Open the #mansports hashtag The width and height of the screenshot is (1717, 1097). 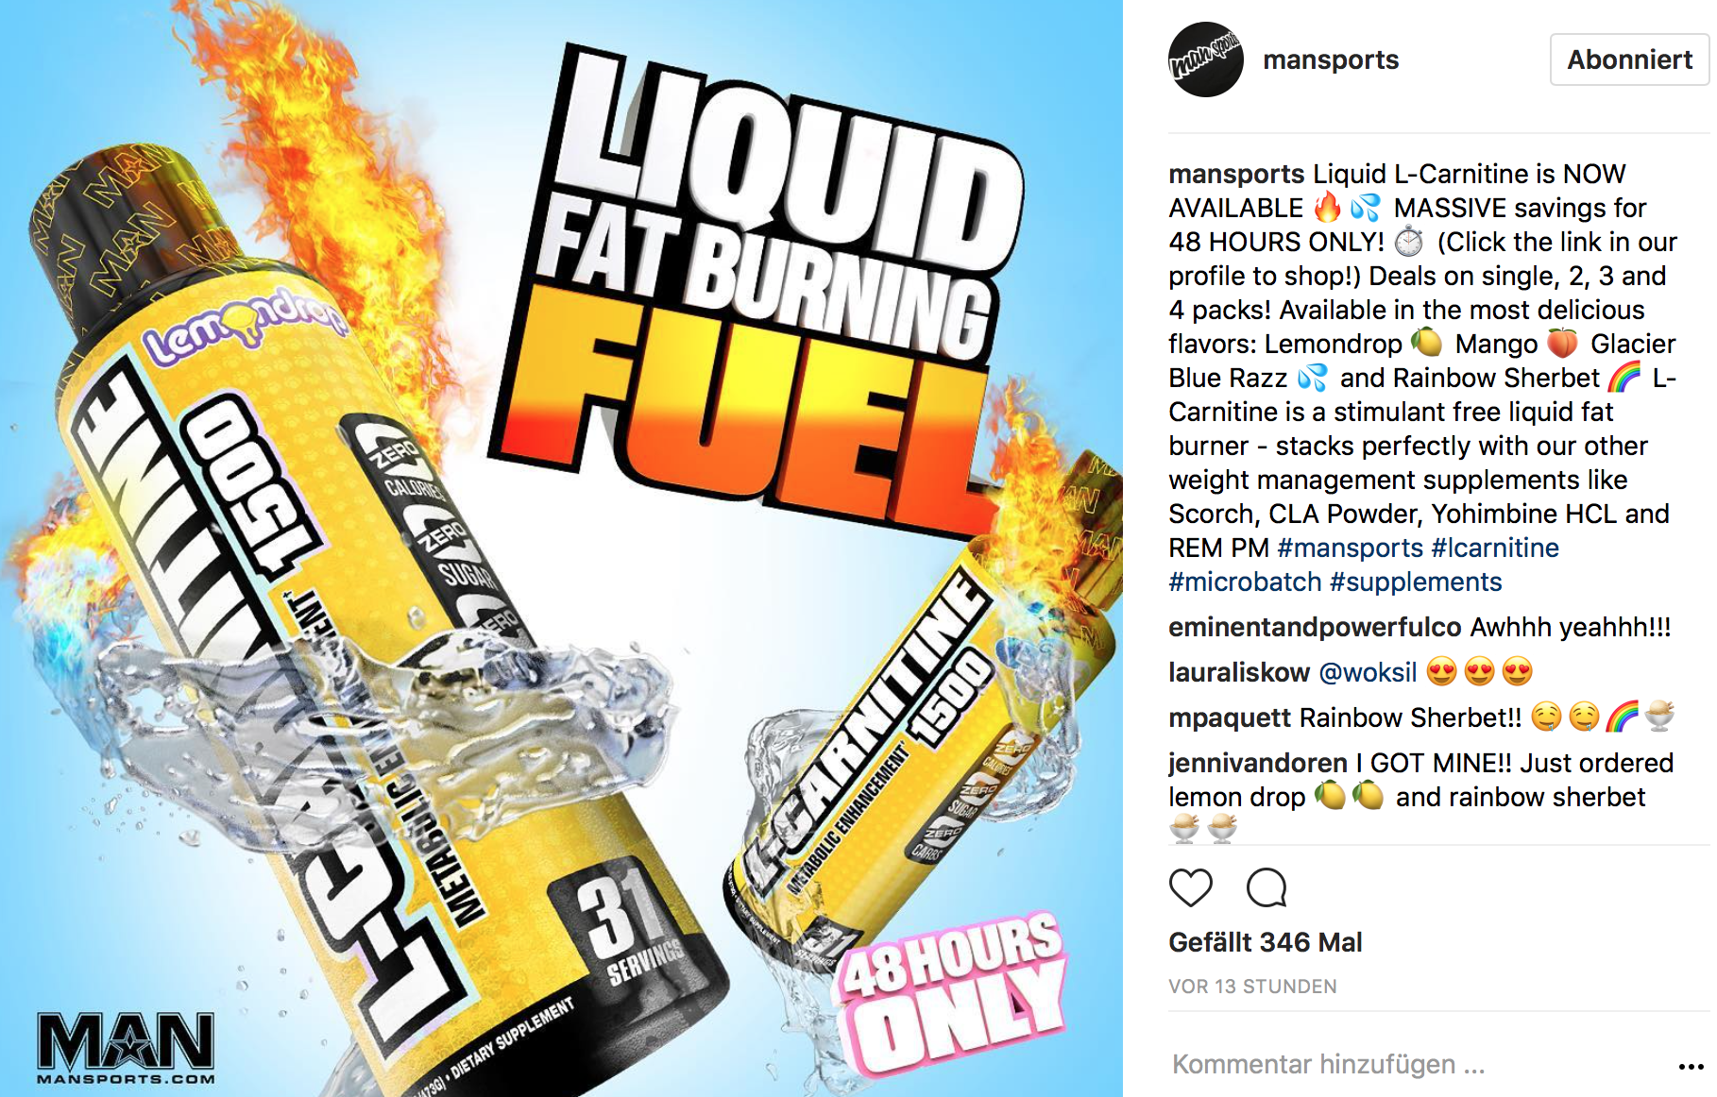(x=1350, y=548)
